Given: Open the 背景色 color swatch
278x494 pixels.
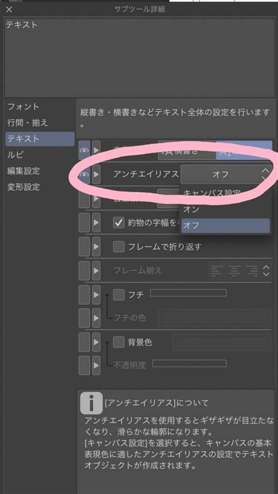Looking at the screenshot, I should tap(222, 342).
